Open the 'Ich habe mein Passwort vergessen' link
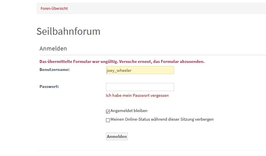The image size is (266, 156). (137, 95)
